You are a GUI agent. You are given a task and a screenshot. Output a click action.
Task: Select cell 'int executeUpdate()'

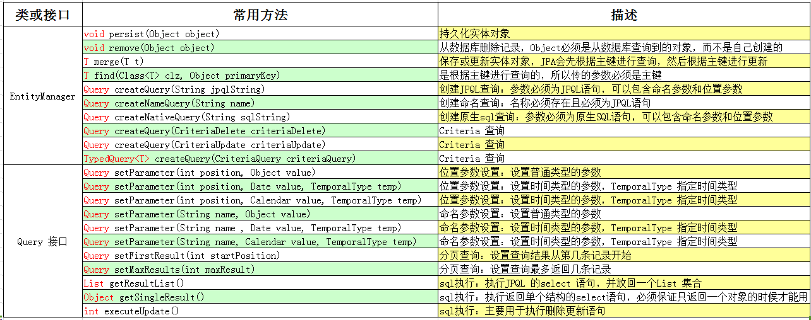click(x=260, y=311)
